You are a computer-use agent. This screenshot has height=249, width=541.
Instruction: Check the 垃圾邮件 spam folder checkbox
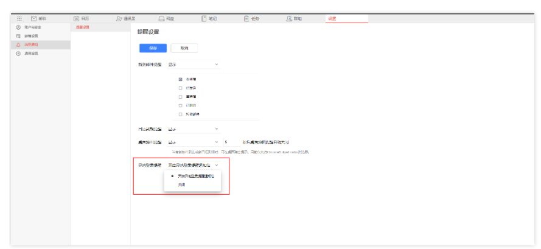(x=181, y=114)
